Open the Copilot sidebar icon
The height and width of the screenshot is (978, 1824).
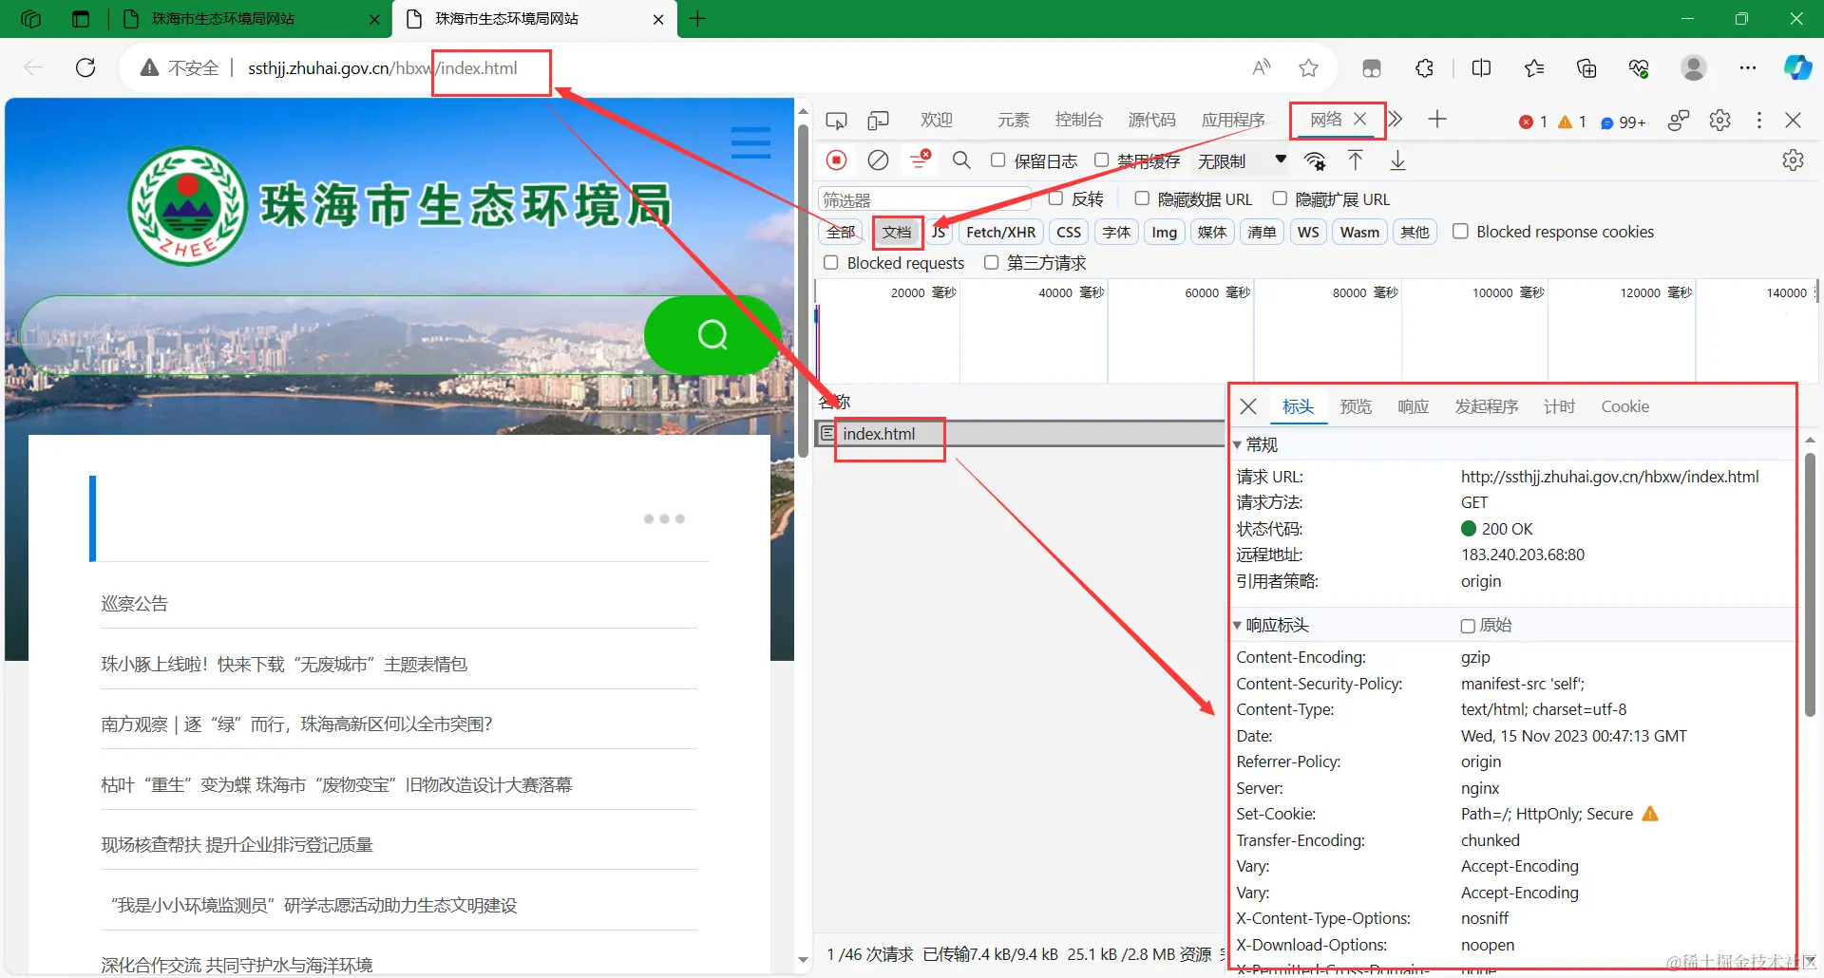point(1796,67)
